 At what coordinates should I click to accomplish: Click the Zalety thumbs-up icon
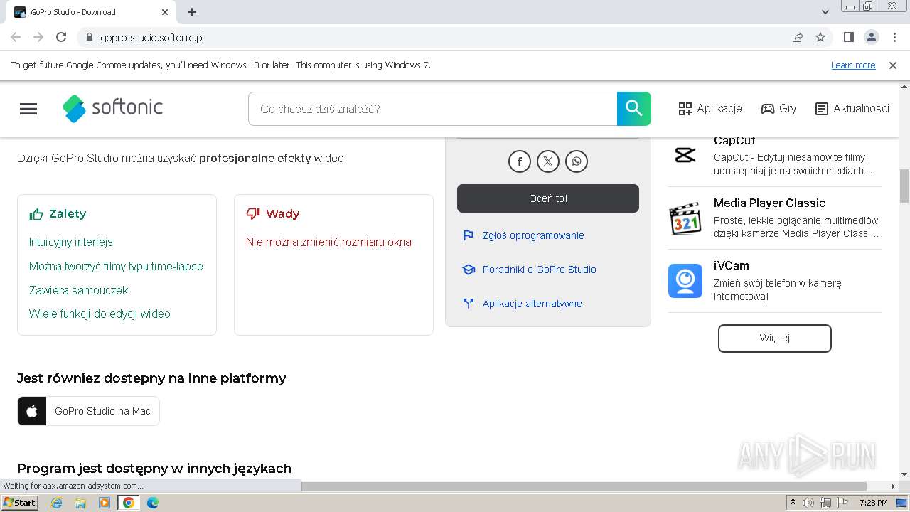pos(36,214)
